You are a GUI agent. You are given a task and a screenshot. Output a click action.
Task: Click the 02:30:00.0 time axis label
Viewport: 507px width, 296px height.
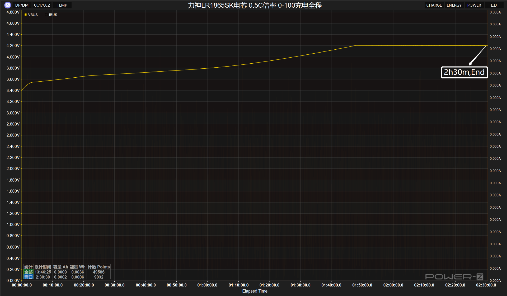(x=486, y=285)
